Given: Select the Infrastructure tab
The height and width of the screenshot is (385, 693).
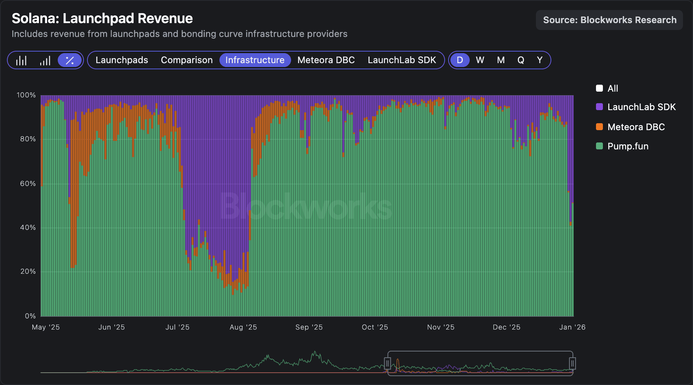Looking at the screenshot, I should 255,60.
